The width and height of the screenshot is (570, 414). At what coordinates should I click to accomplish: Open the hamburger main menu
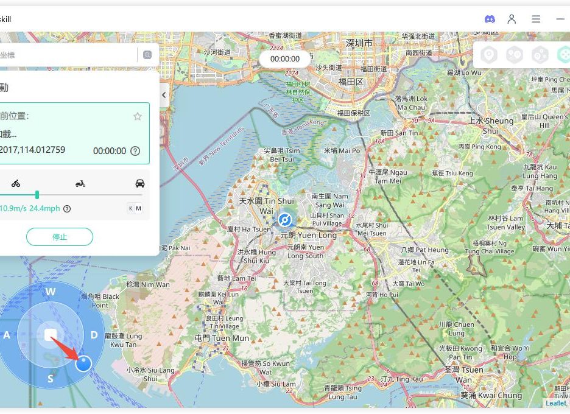[x=536, y=19]
